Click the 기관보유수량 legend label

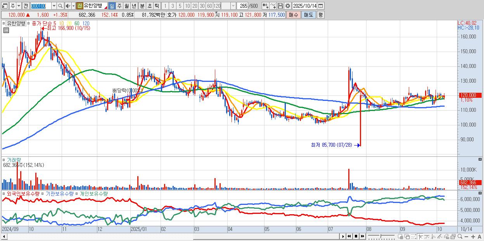(60, 193)
